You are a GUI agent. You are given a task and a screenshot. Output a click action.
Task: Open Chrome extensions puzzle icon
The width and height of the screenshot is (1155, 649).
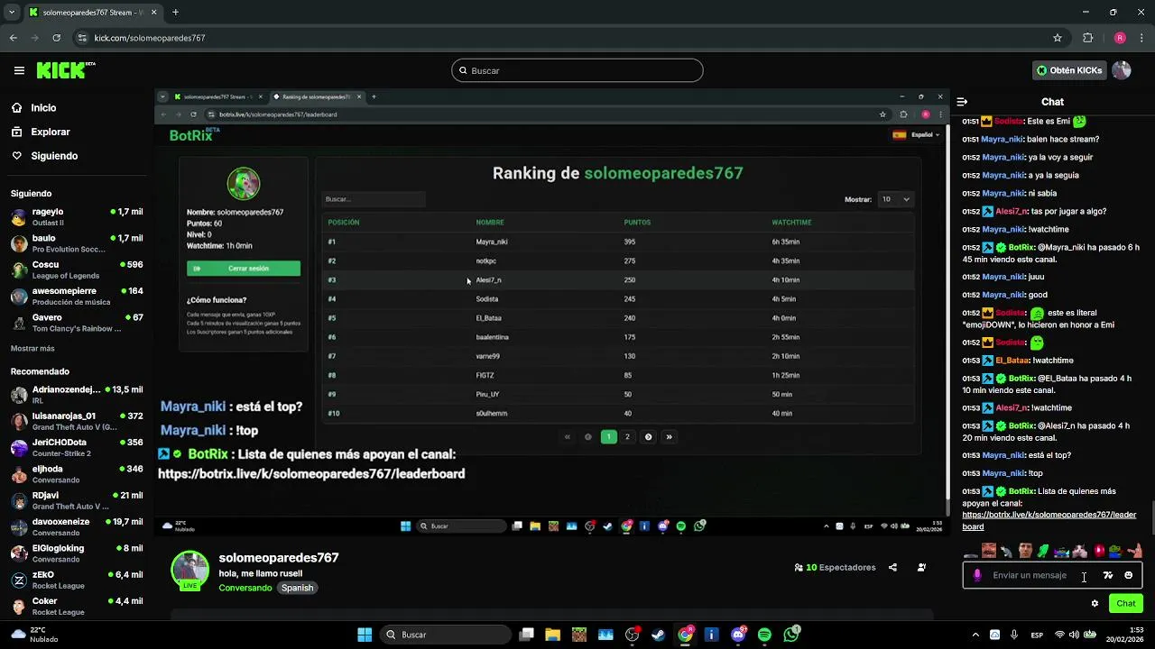1087,38
